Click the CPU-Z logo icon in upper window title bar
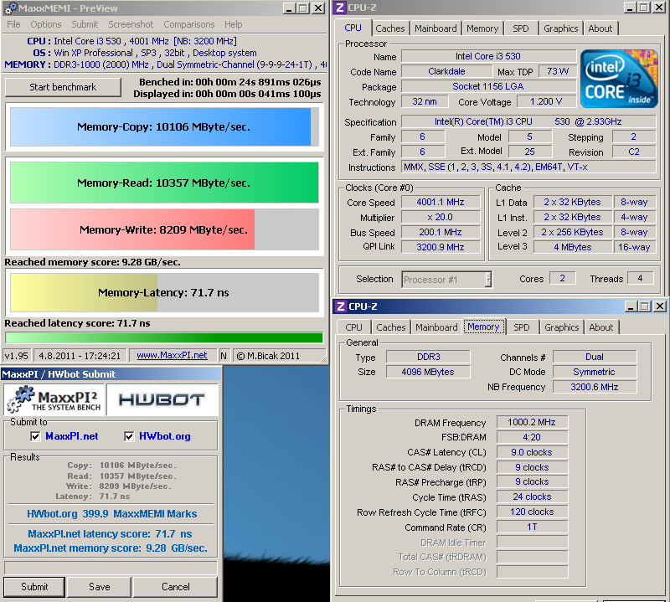This screenshot has height=602, width=670. (x=340, y=8)
